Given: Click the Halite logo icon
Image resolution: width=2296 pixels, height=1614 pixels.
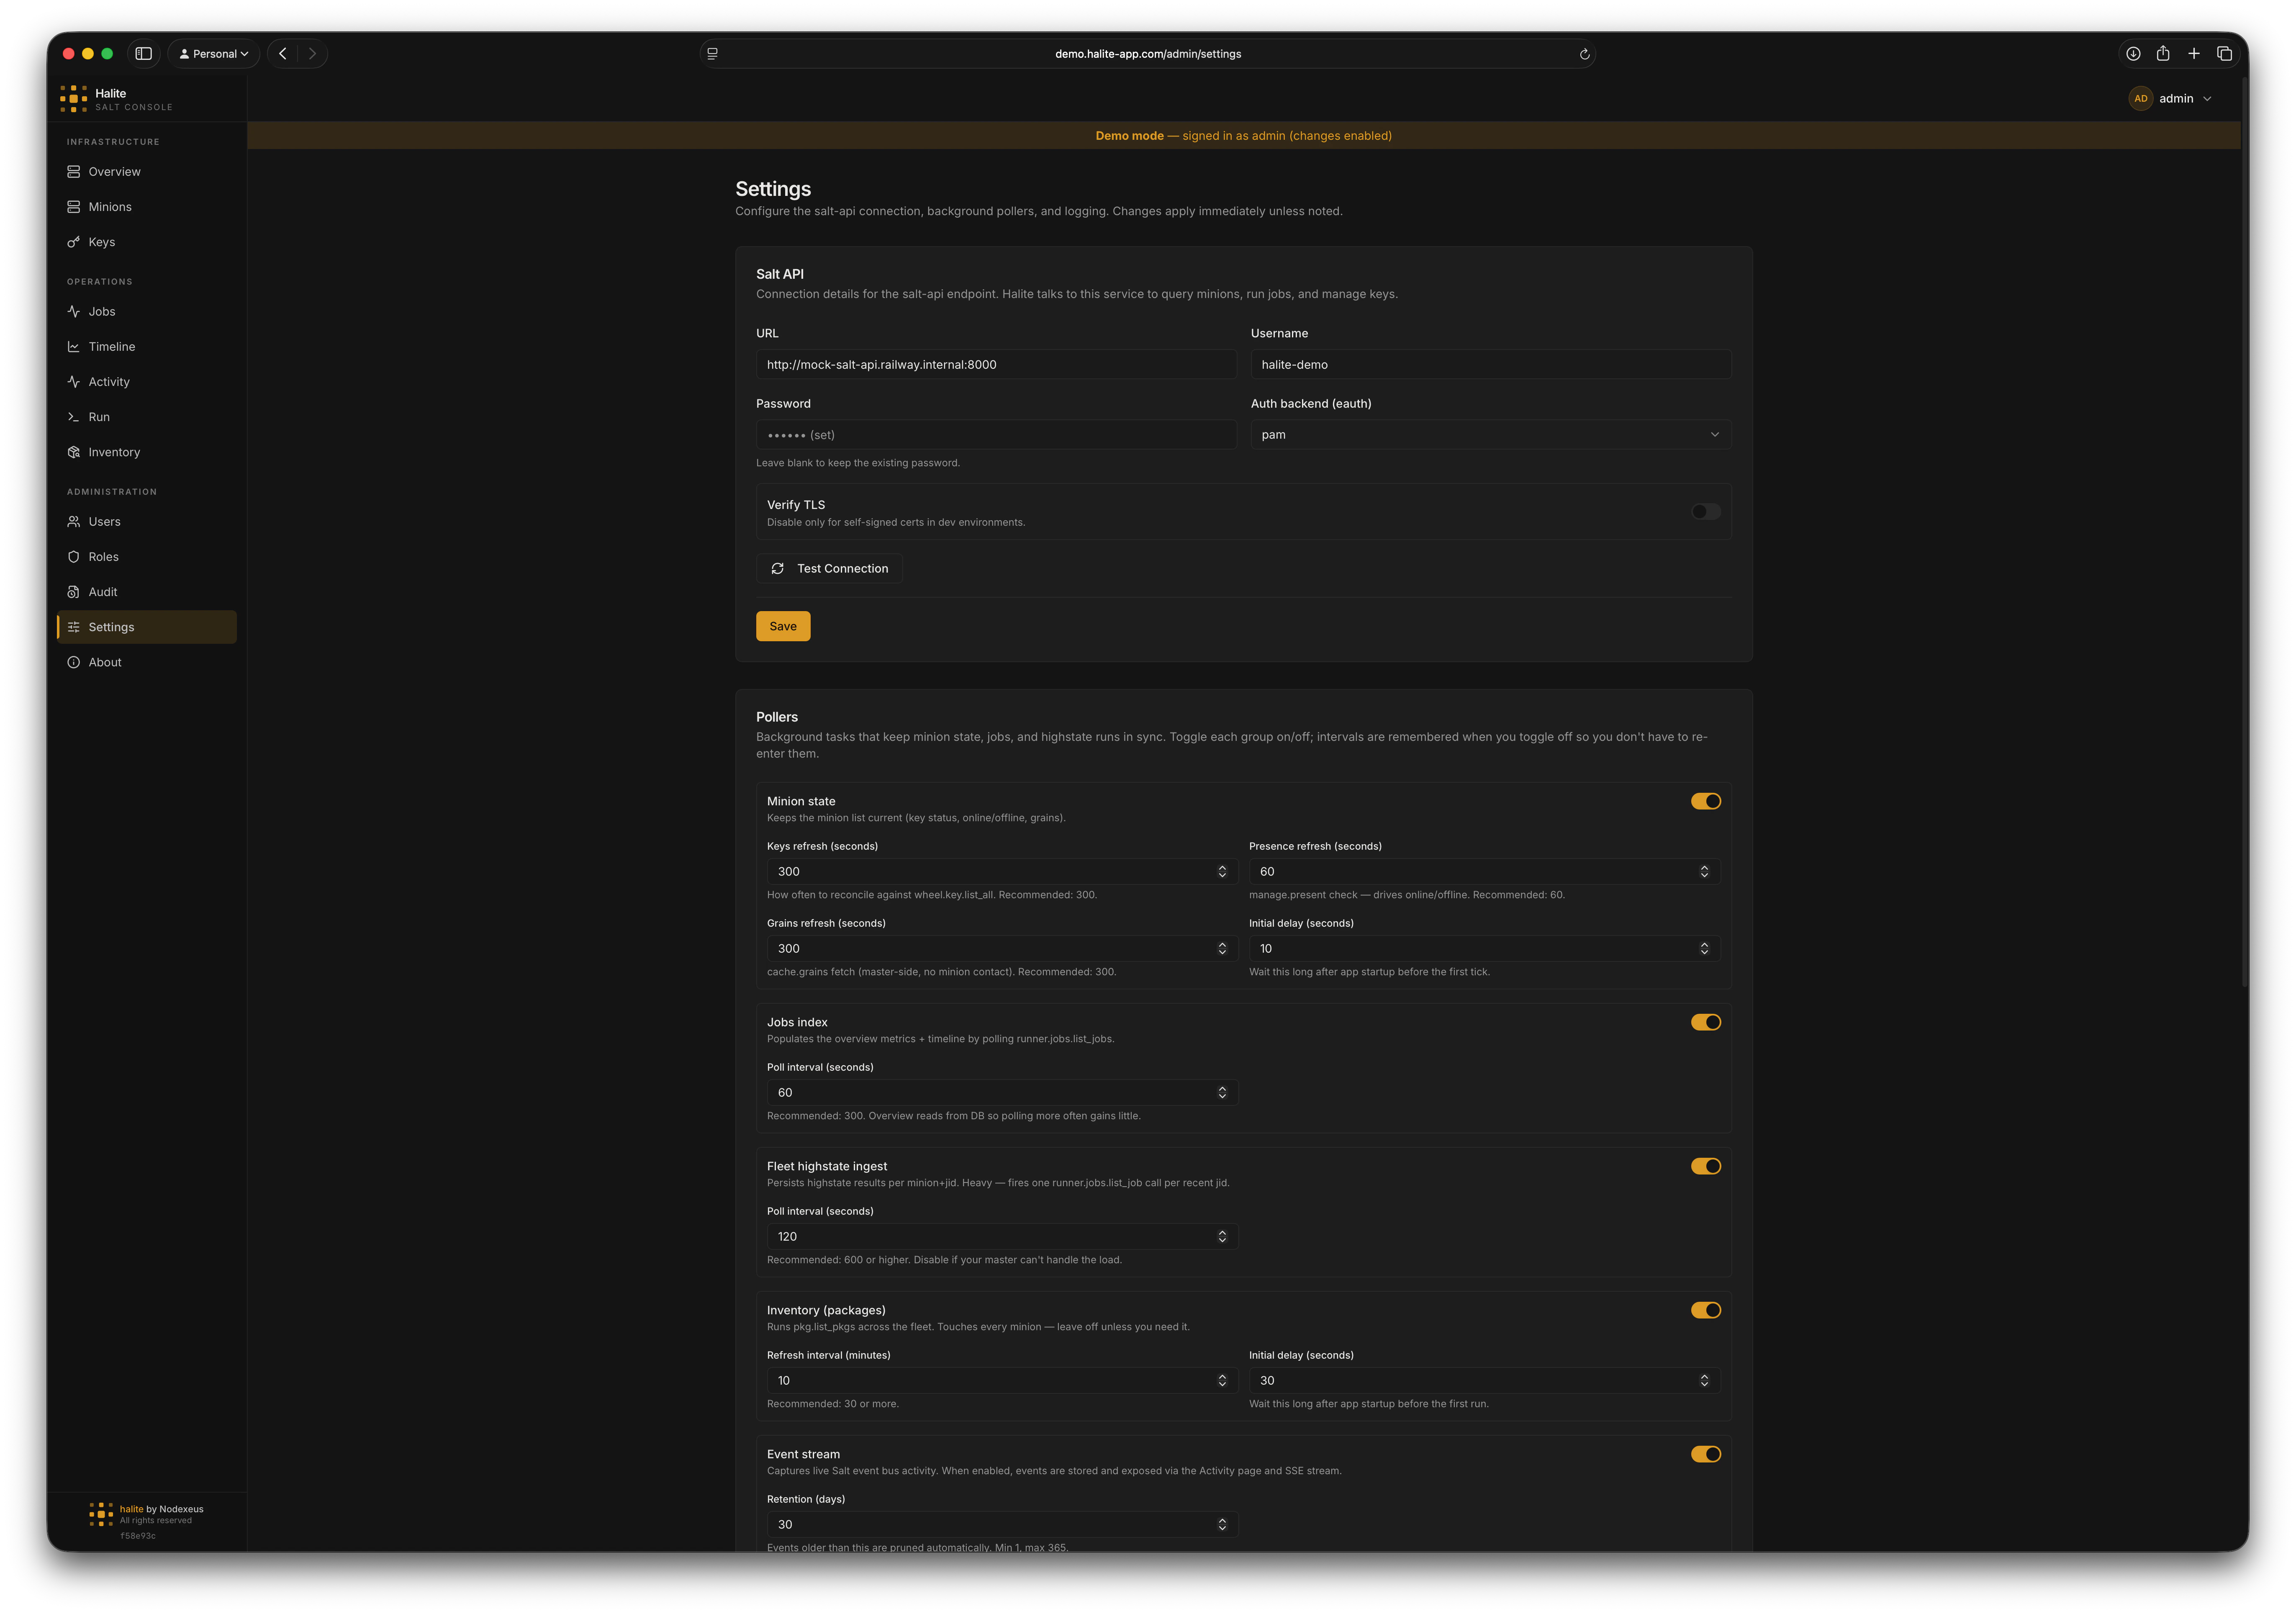Looking at the screenshot, I should (73, 98).
